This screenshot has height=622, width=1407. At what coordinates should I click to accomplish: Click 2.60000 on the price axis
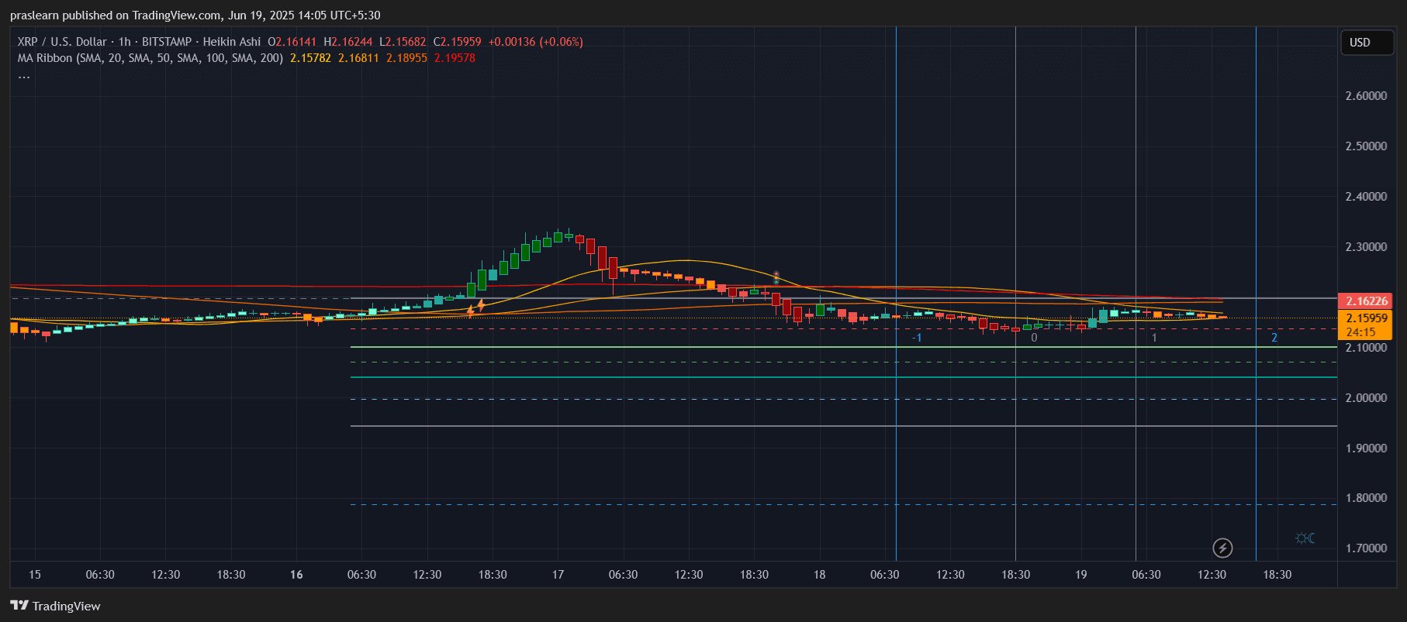coord(1366,96)
